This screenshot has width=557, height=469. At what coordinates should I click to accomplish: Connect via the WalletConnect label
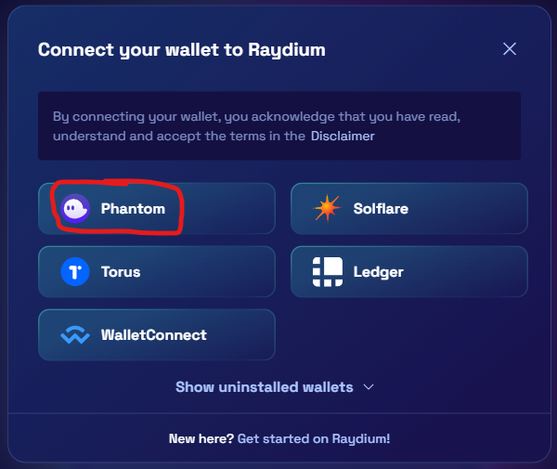[x=154, y=335]
